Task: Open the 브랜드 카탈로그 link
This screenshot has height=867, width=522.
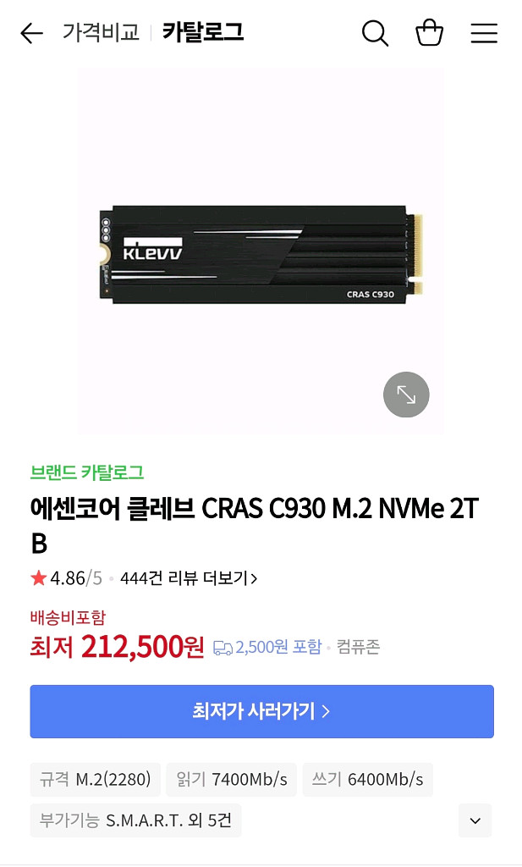Action: pos(87,472)
